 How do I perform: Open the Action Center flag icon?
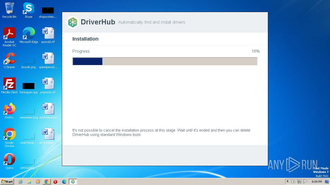(306, 182)
